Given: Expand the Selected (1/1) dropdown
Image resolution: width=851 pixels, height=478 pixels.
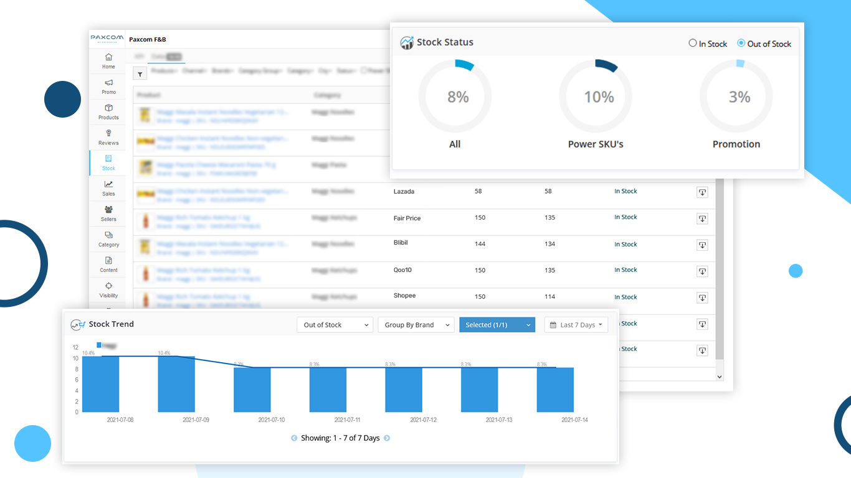Looking at the screenshot, I should point(497,325).
